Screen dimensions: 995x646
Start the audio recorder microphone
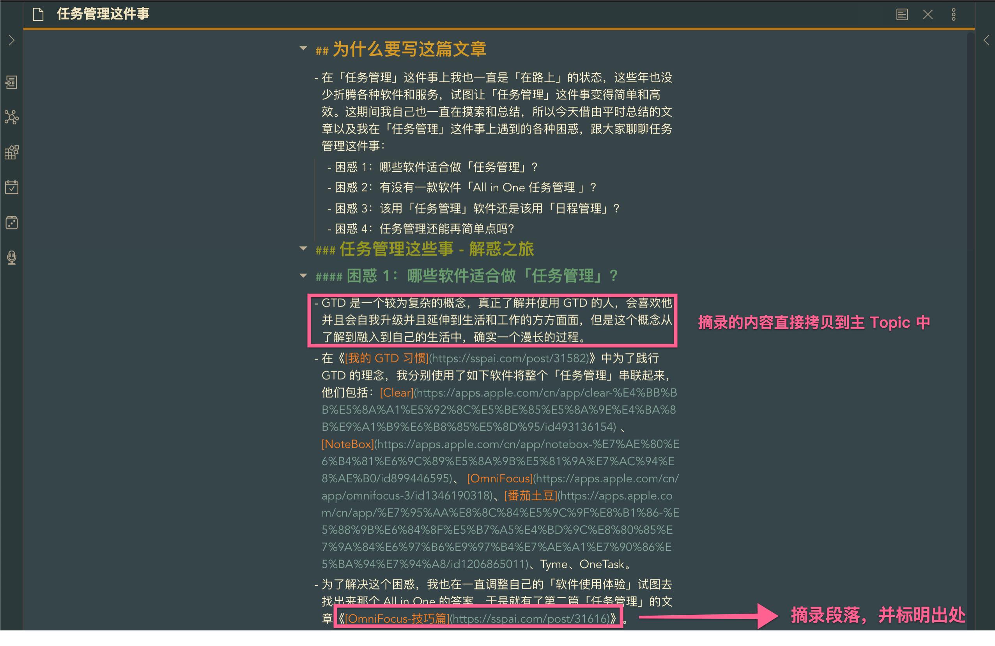click(x=11, y=258)
